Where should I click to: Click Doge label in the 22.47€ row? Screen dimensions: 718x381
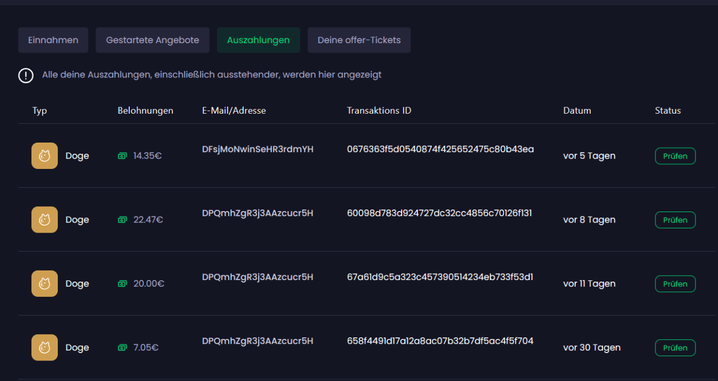pos(77,220)
